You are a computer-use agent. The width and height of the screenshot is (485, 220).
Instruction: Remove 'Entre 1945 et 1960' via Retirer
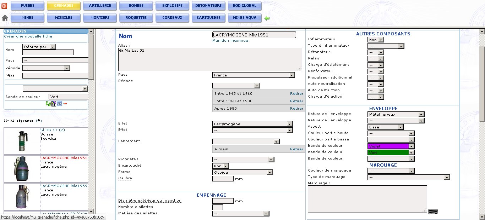click(297, 94)
